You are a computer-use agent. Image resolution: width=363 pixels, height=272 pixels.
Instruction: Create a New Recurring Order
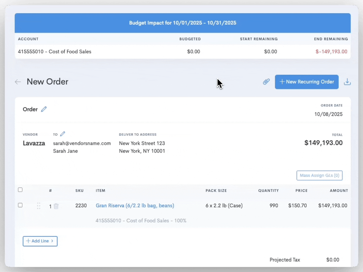pos(307,82)
